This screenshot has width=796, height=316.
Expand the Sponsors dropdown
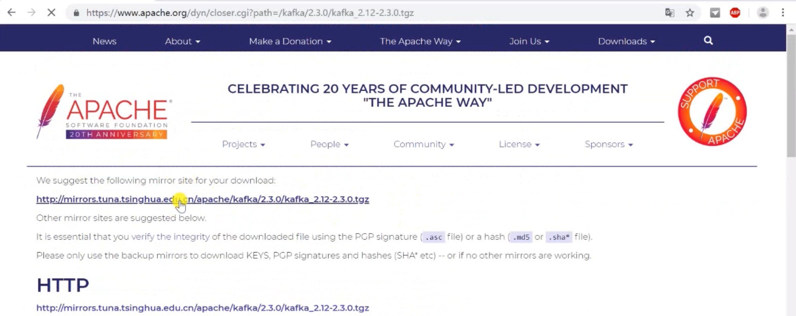coord(609,144)
